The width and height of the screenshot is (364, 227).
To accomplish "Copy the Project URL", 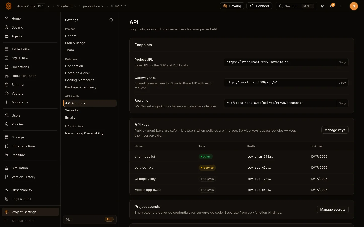I will (x=342, y=62).
